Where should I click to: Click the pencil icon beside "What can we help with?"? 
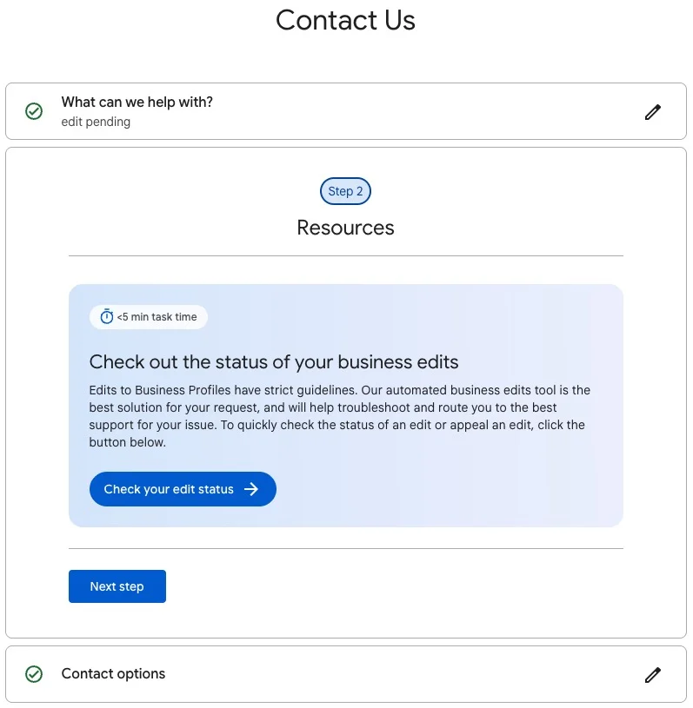point(653,111)
